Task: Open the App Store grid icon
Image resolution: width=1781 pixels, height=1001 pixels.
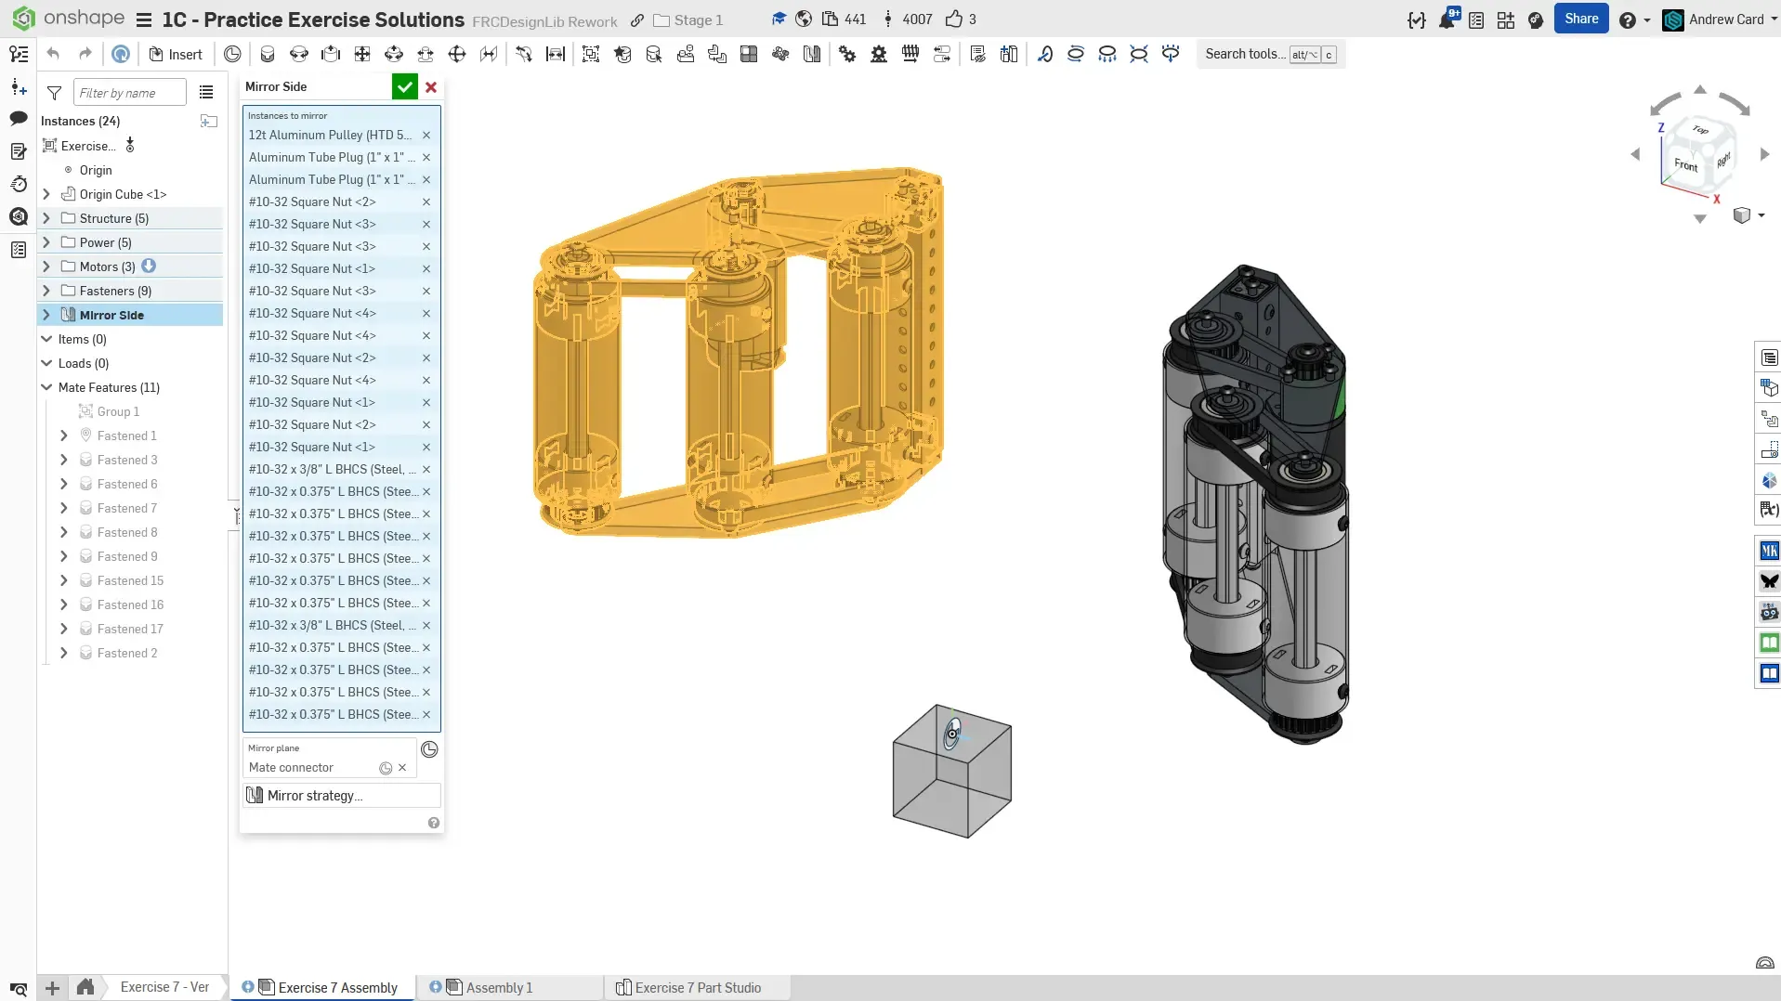Action: (1506, 20)
